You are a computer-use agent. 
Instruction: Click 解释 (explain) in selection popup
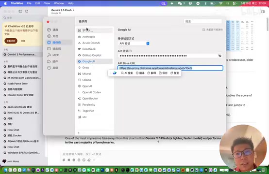pos(151,73)
